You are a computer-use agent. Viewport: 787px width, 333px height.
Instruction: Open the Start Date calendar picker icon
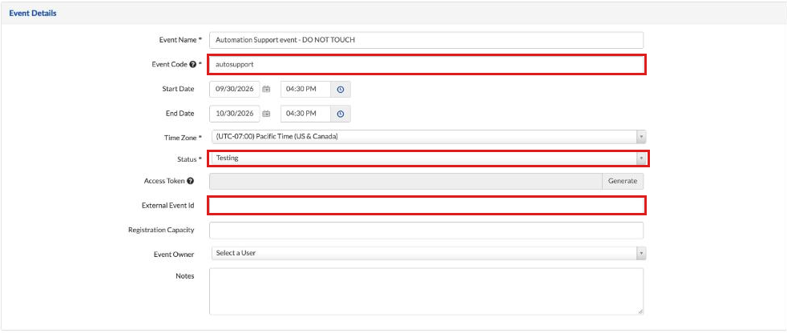[x=266, y=89]
